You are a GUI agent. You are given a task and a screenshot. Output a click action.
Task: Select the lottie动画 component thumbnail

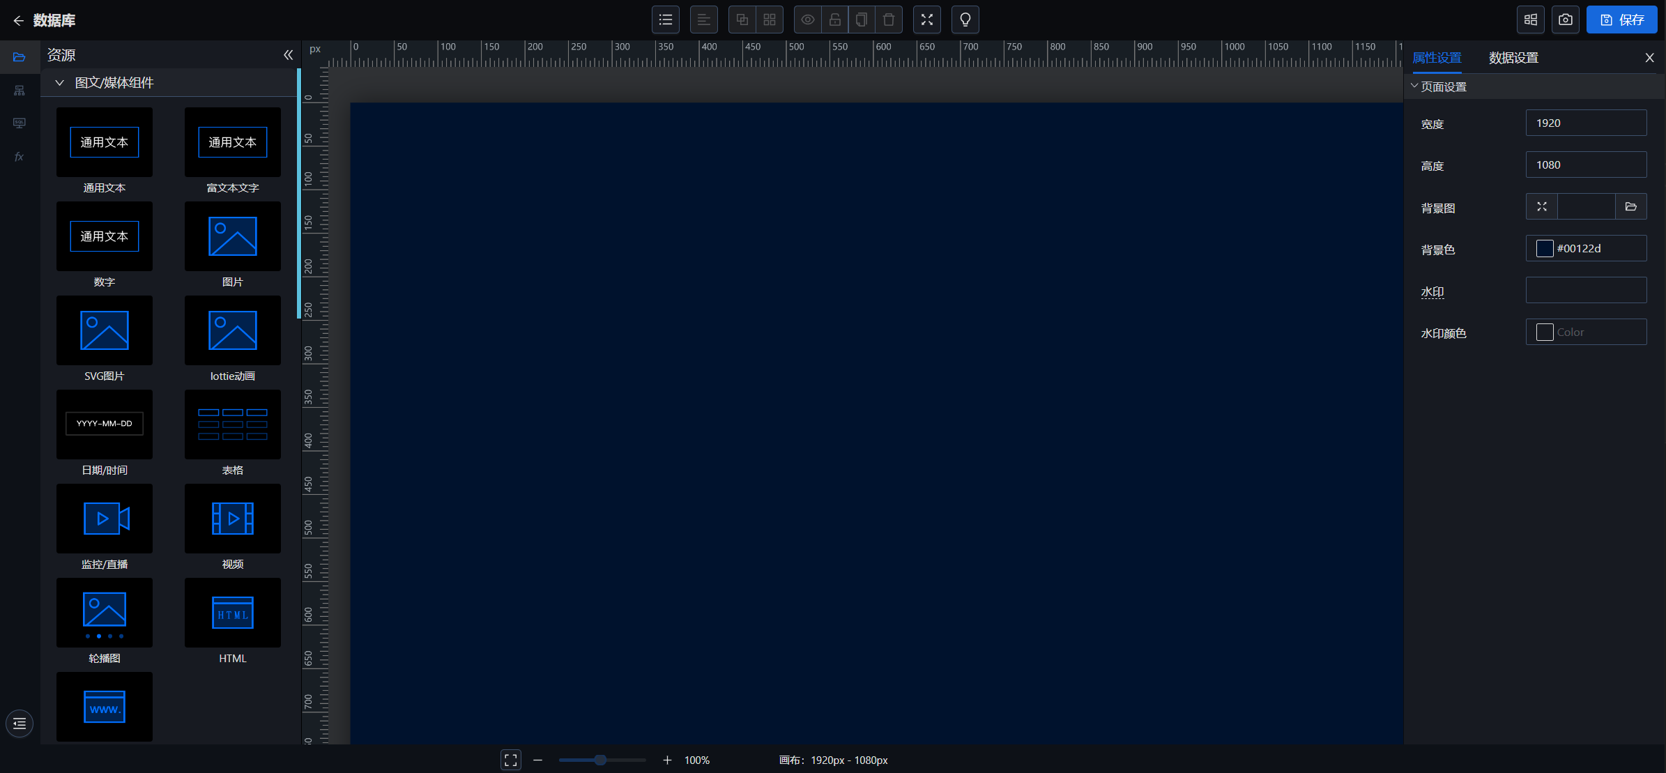click(x=233, y=330)
